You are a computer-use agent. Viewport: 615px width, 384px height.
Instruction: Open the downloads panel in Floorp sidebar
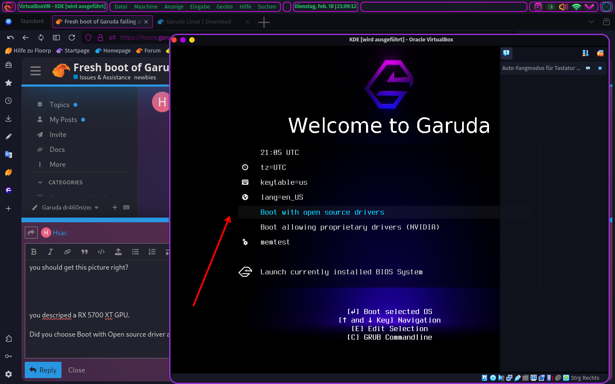pos(9,119)
